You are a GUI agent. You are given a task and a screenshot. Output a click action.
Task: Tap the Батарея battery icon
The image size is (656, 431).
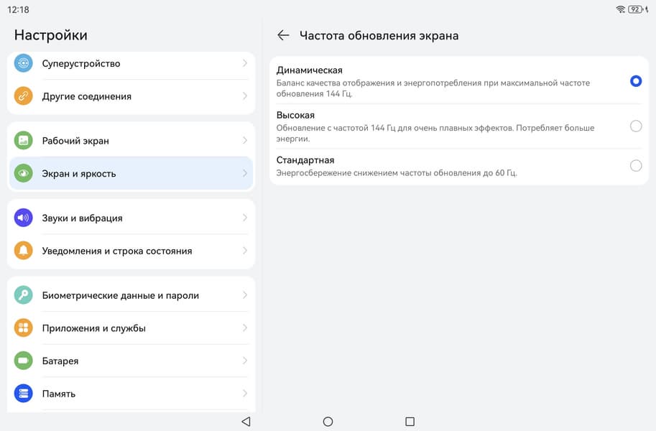click(24, 361)
